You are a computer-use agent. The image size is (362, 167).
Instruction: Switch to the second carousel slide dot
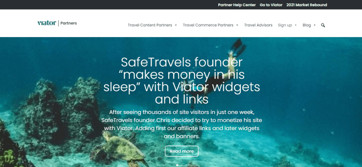tap(182, 165)
